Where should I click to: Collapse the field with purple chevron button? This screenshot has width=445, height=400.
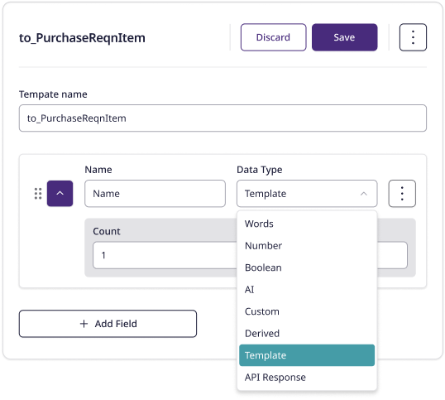pos(60,194)
